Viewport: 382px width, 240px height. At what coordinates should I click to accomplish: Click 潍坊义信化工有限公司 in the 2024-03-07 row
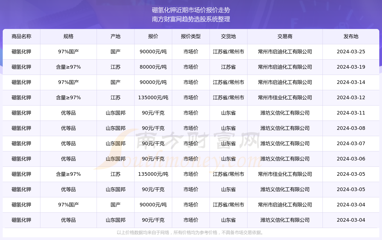click(x=285, y=144)
